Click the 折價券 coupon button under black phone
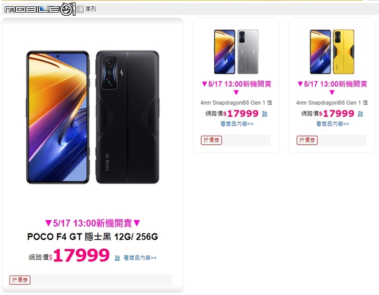The height and width of the screenshot is (295, 379). coord(20,280)
